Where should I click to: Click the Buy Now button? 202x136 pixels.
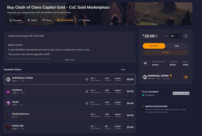154,46
